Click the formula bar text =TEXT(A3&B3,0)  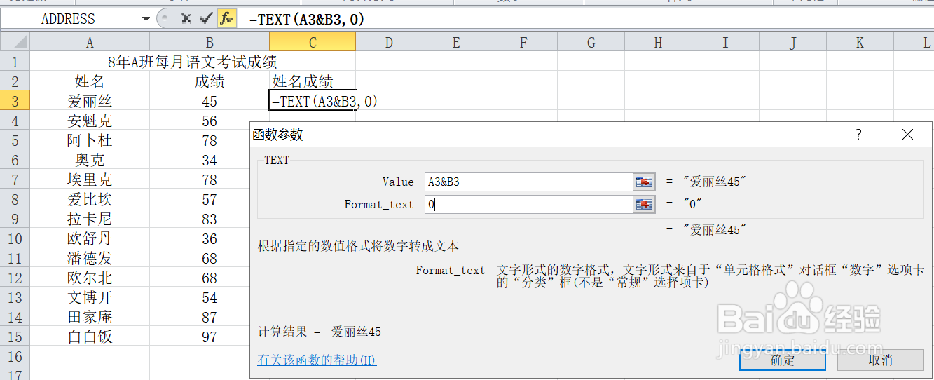[307, 20]
